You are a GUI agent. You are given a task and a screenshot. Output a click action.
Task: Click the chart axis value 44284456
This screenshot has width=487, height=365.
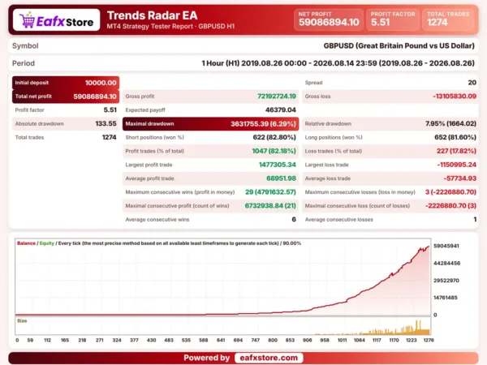tap(446, 263)
